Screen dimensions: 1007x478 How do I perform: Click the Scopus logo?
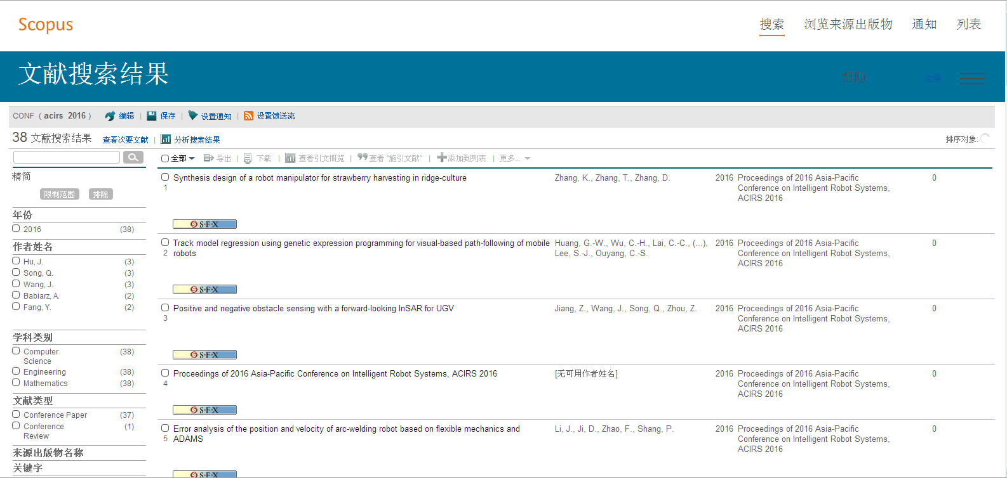tap(46, 25)
